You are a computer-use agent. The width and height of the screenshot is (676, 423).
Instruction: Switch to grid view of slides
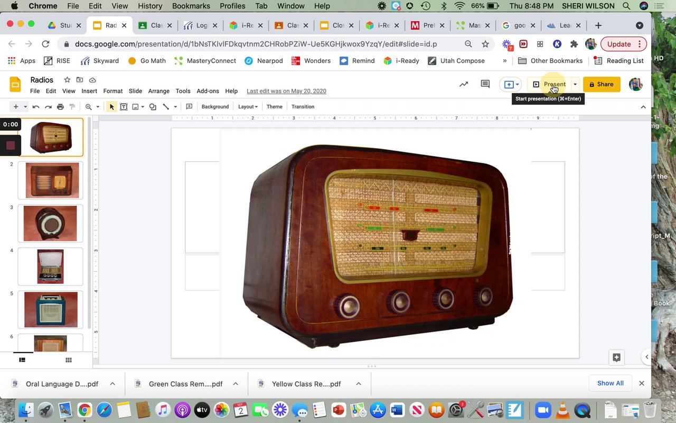click(x=68, y=360)
